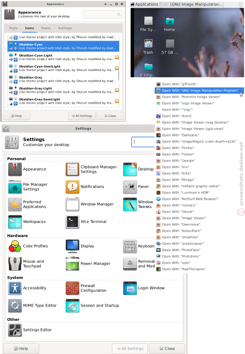Click the icon theme list scrollbar
Viewport: 245px width, 354px height.
tap(118, 76)
